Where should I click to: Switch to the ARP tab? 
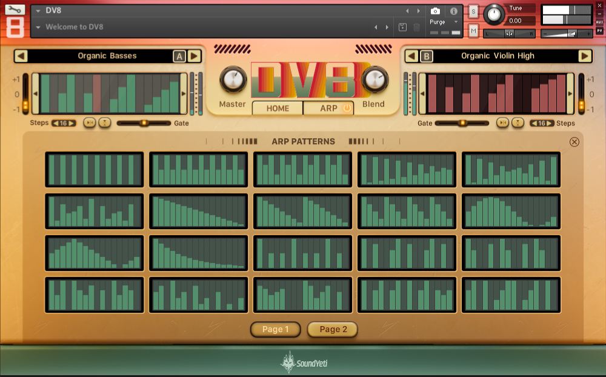tap(328, 108)
